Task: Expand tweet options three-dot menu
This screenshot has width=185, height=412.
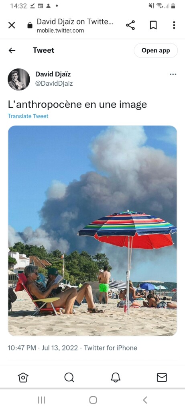Action: [x=173, y=74]
